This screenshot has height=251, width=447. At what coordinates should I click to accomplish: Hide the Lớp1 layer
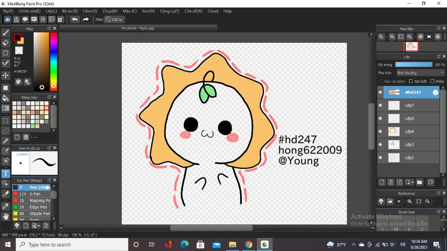[x=380, y=158]
